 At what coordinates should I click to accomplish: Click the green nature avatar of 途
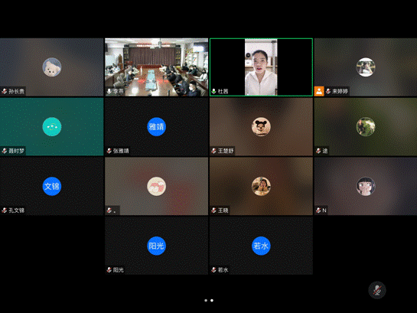point(366,126)
